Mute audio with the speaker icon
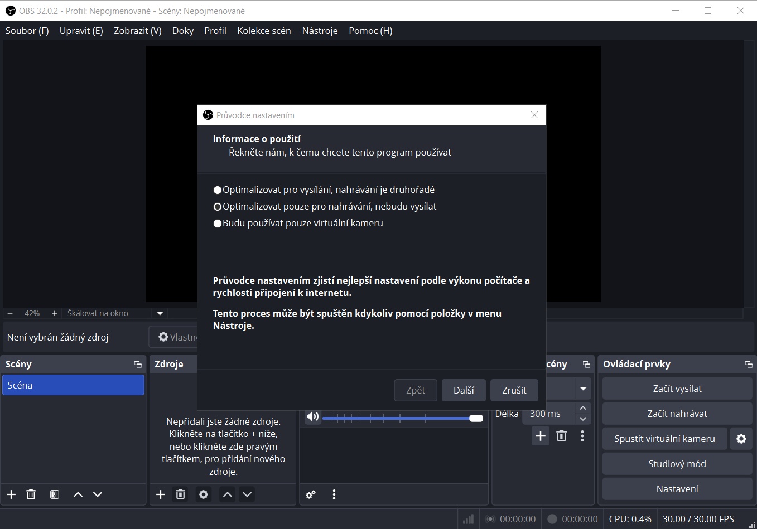This screenshot has height=529, width=757. coord(313,417)
